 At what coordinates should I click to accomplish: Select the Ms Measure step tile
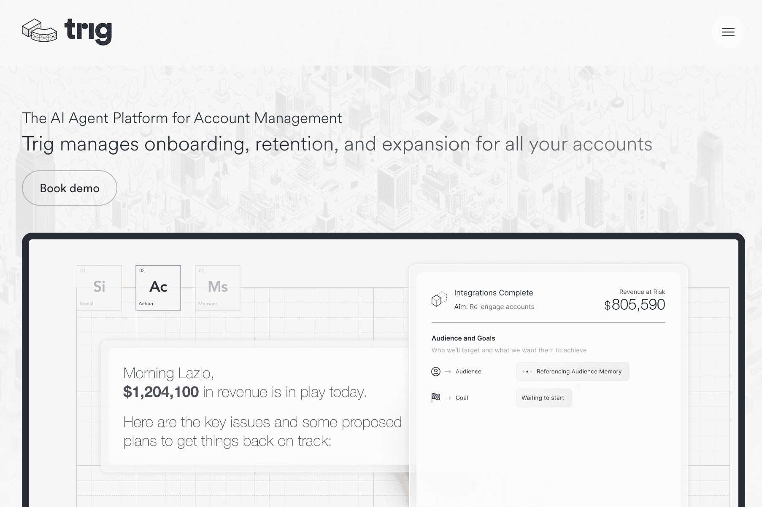tap(217, 287)
